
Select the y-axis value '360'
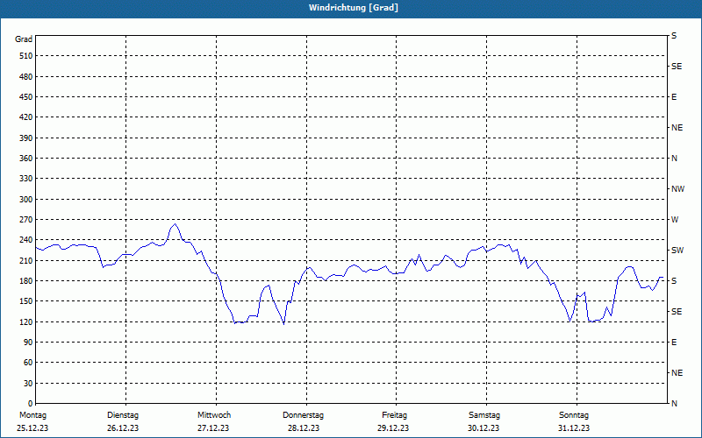(x=26, y=159)
